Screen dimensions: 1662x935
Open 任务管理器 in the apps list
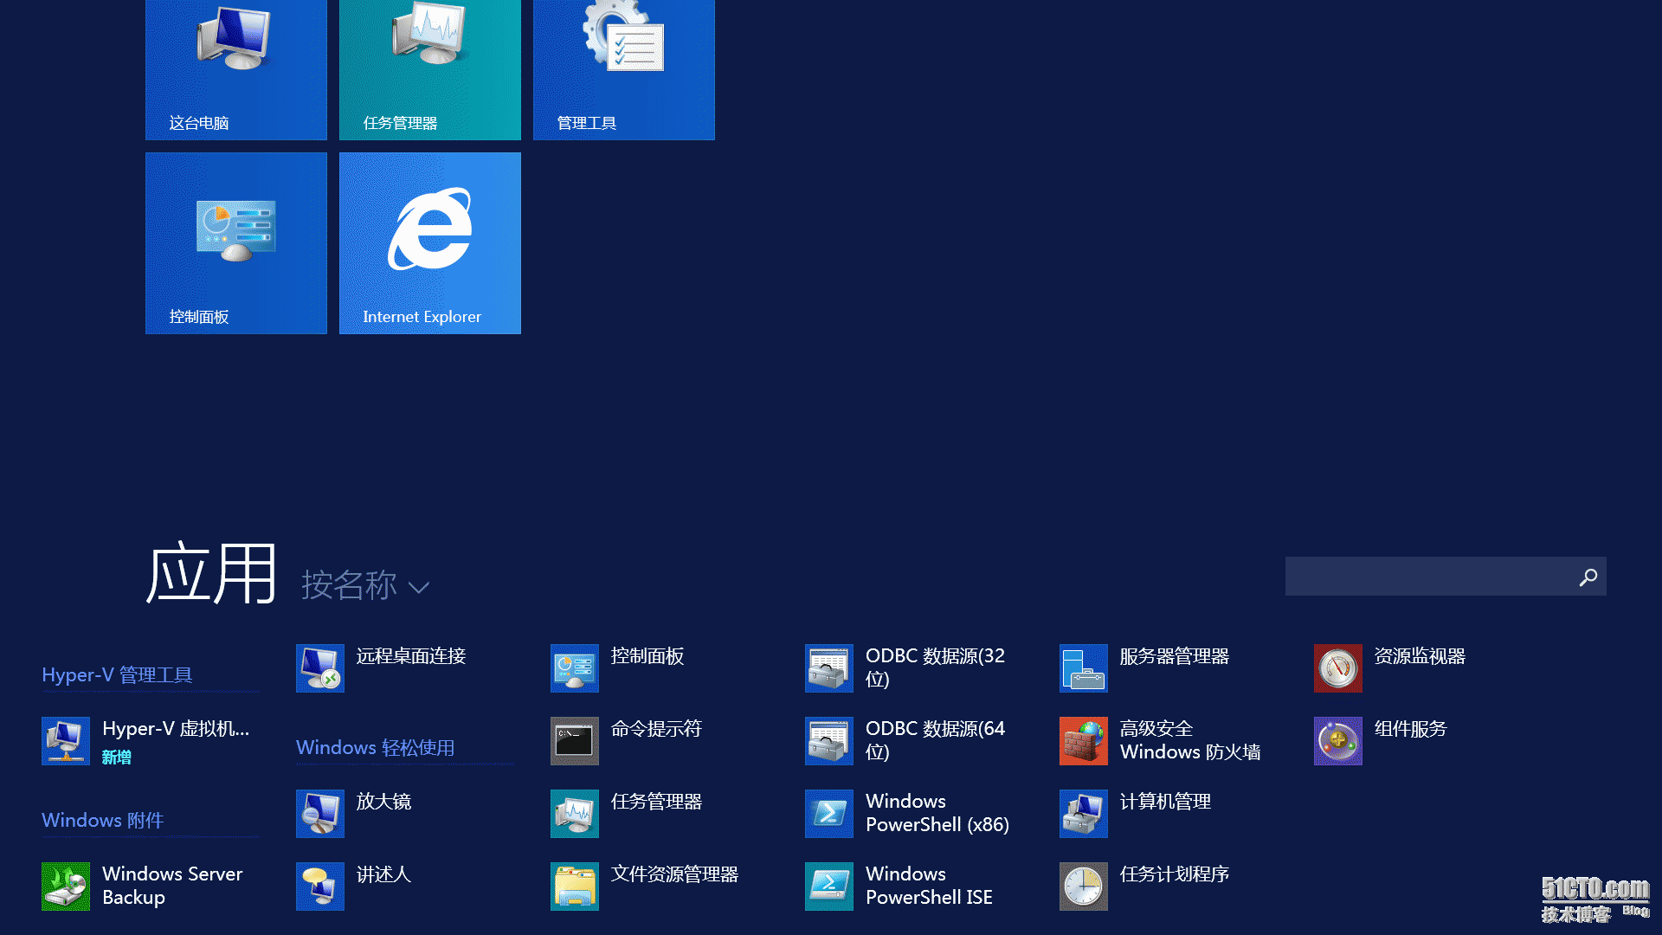pyautogui.click(x=627, y=813)
